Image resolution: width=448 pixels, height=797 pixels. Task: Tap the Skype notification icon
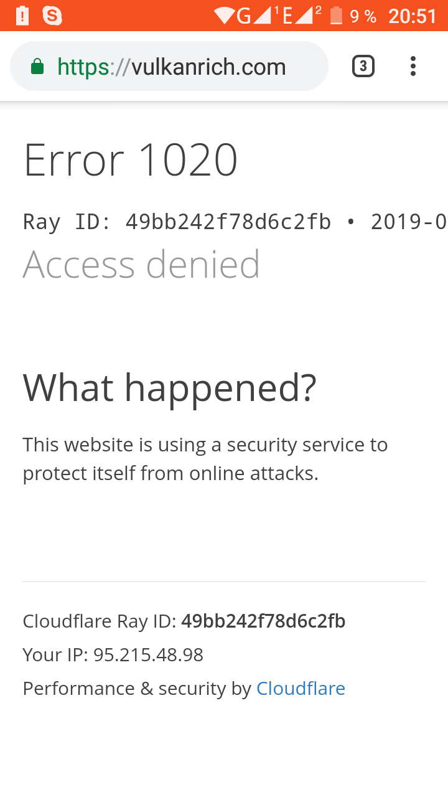pos(52,16)
